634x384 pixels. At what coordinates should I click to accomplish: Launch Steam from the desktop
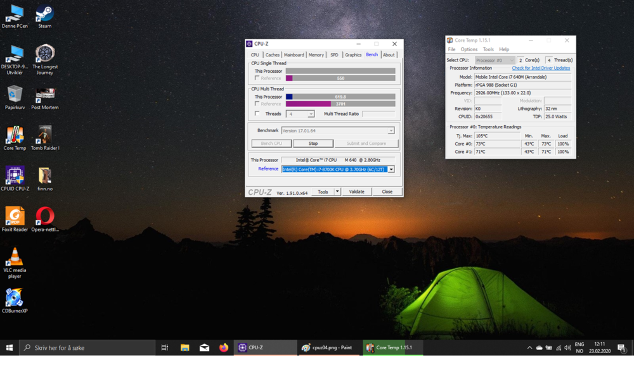(44, 16)
